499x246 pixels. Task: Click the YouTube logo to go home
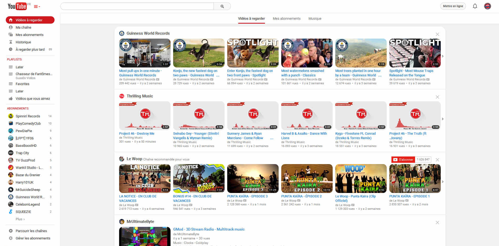[x=17, y=6]
